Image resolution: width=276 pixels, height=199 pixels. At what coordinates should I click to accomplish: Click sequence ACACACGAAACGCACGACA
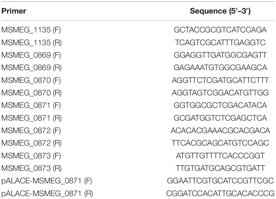coord(220,130)
